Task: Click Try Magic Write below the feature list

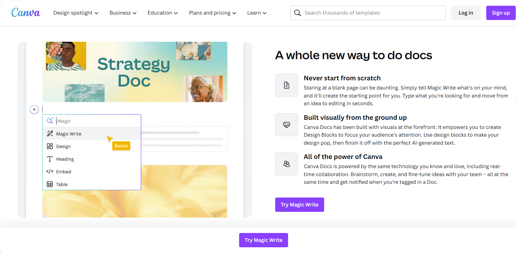Action: coord(300,205)
